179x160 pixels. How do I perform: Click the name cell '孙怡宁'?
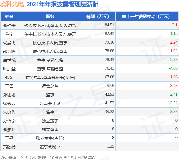pos(9,121)
